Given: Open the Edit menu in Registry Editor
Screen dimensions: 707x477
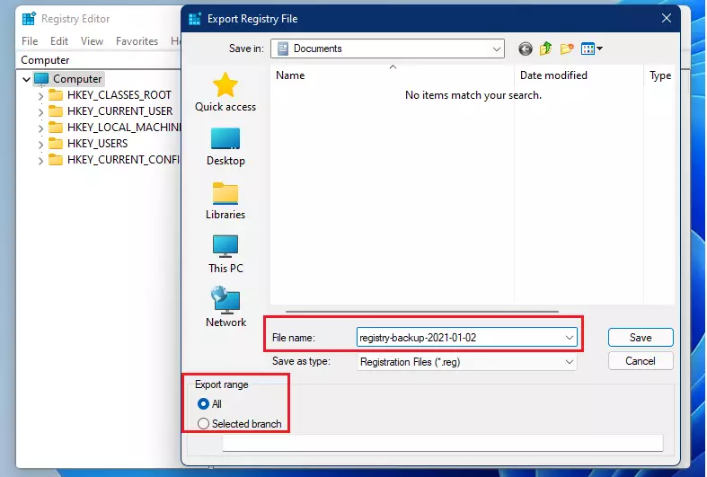Looking at the screenshot, I should click(x=59, y=41).
